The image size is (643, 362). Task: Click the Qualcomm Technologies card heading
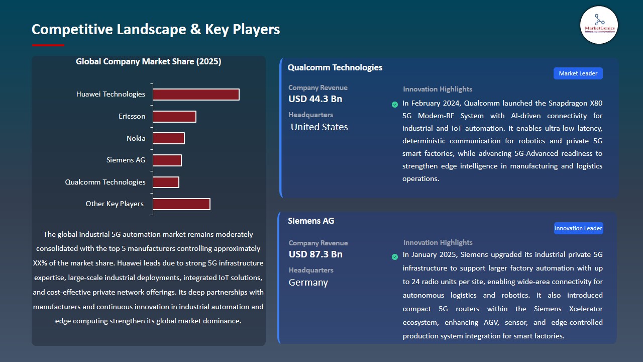[335, 67]
